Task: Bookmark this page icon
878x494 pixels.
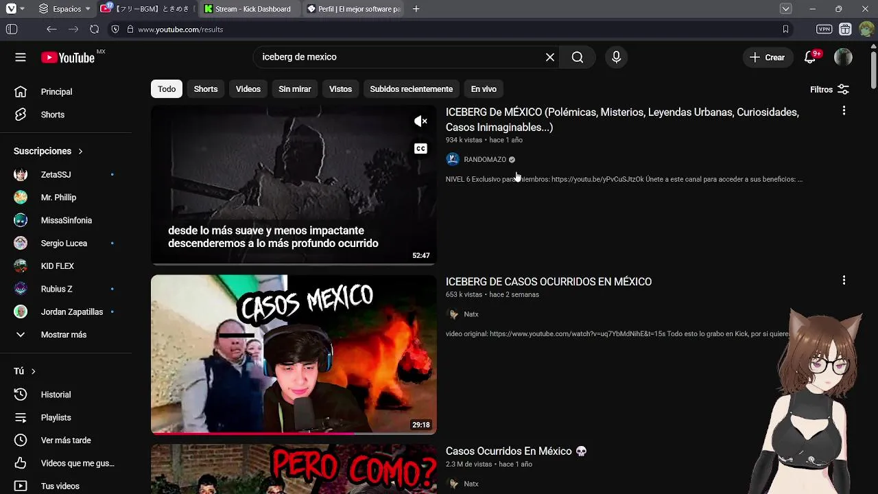Action: [785, 30]
